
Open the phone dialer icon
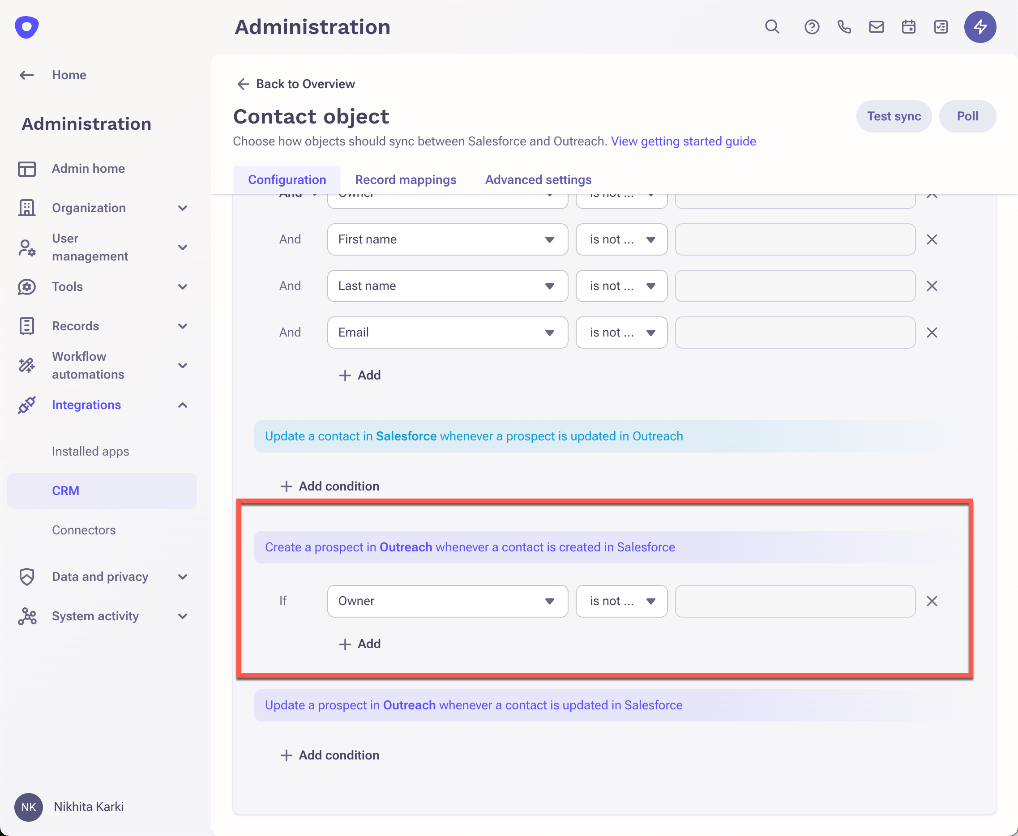[844, 26]
